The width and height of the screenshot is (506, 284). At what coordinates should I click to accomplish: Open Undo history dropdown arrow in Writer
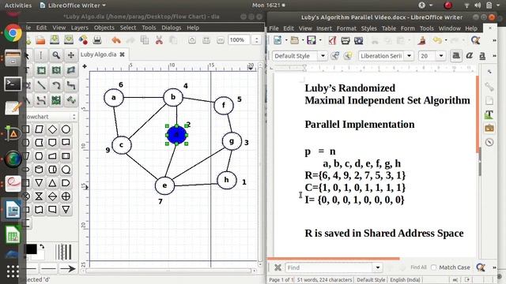pyautogui.click(x=446, y=40)
